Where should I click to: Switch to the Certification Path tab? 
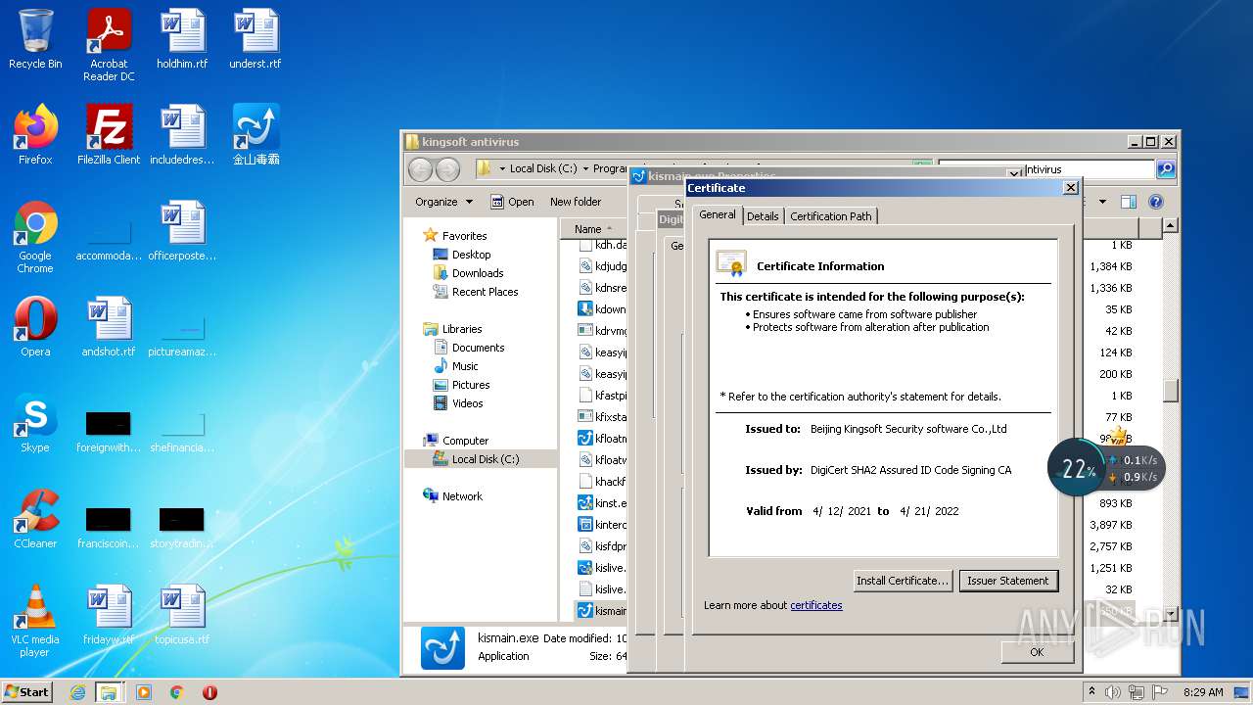coord(830,216)
